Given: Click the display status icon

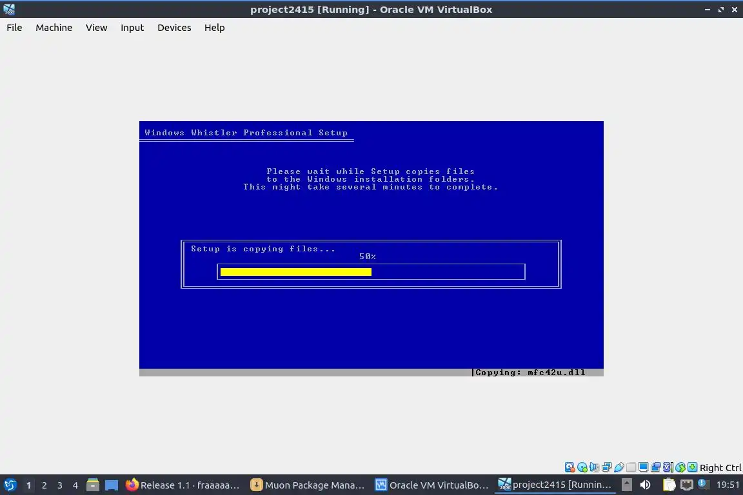Looking at the screenshot, I should pyautogui.click(x=643, y=467).
